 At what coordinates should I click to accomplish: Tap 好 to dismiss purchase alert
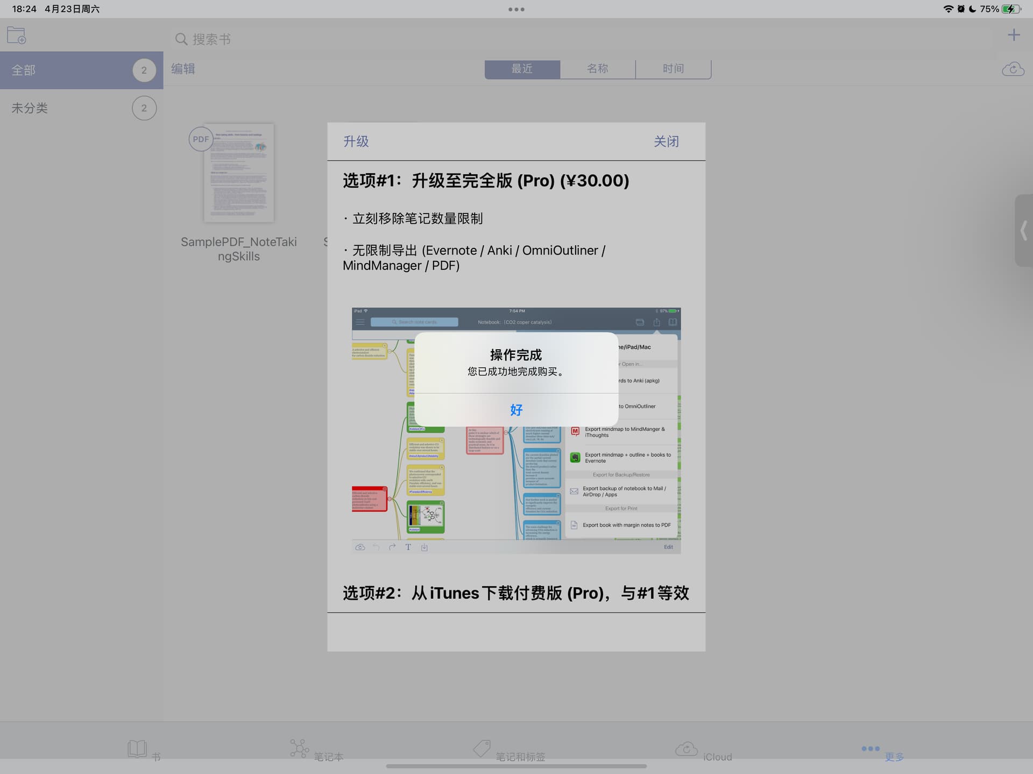(516, 410)
